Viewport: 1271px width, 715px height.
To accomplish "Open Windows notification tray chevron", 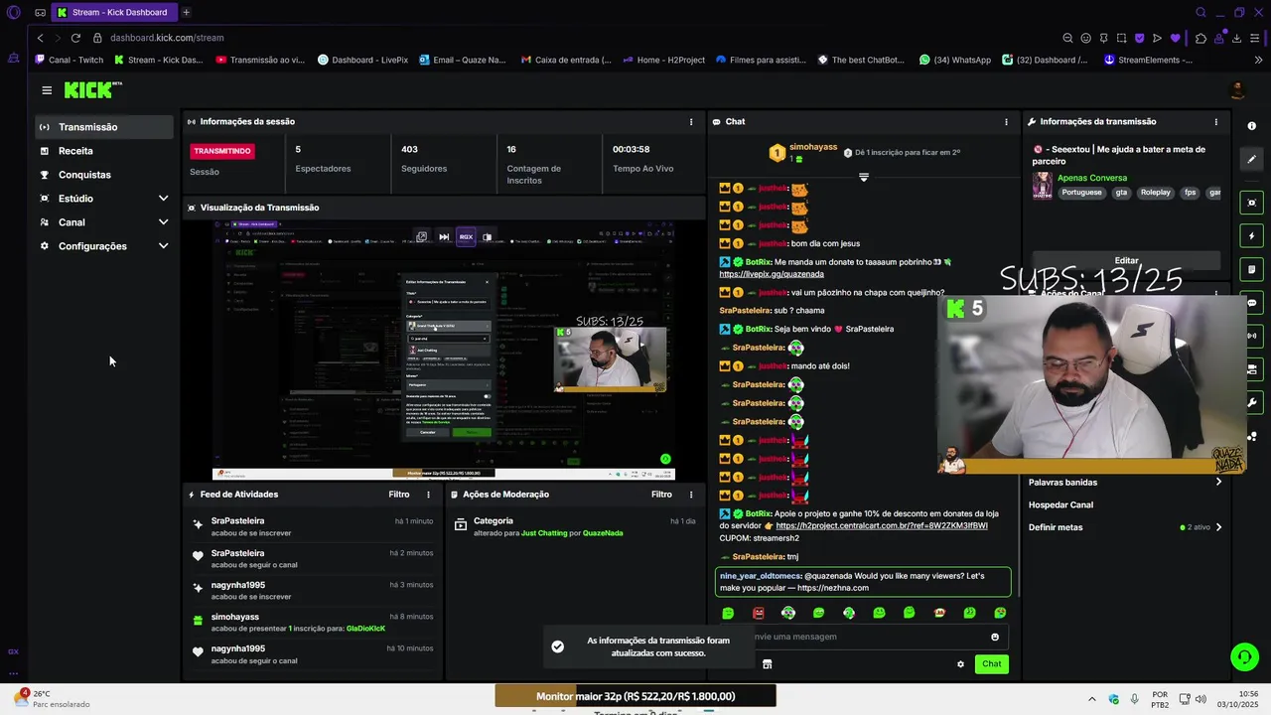I will pos(1092,699).
